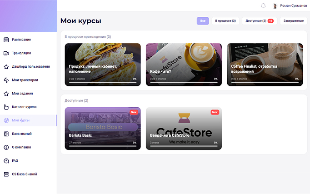
Task: Click the О компании info icon
Action: click(6, 147)
